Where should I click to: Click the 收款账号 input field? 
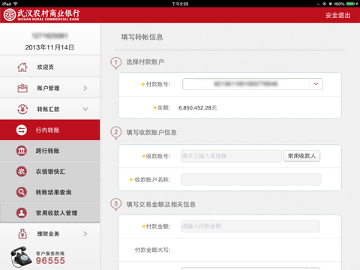point(231,156)
